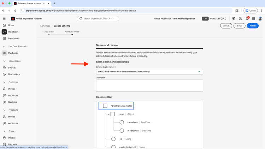265x149 pixels.
Task: Click the _repo object square node
Action: coord(113,114)
